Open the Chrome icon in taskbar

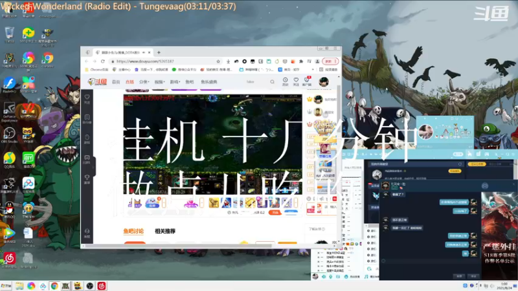pyautogui.click(x=54, y=286)
